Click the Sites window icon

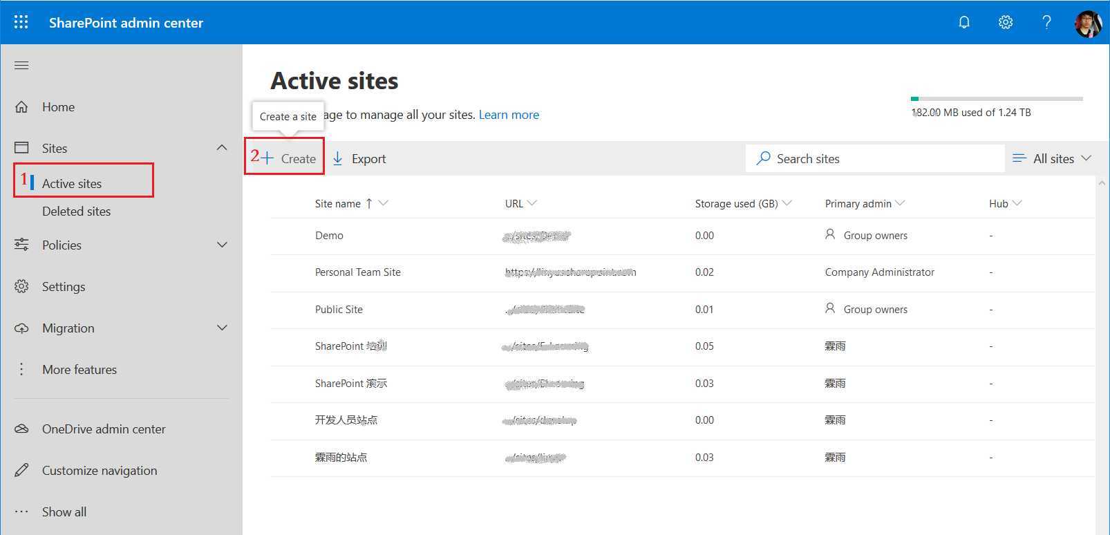21,148
